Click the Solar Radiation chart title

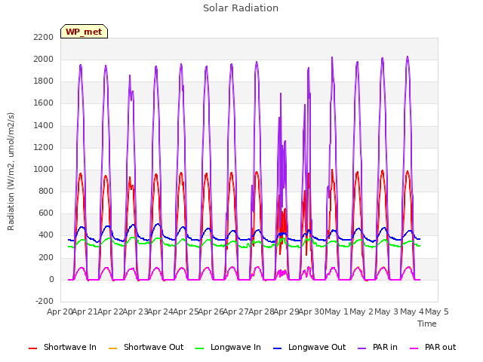point(241,8)
